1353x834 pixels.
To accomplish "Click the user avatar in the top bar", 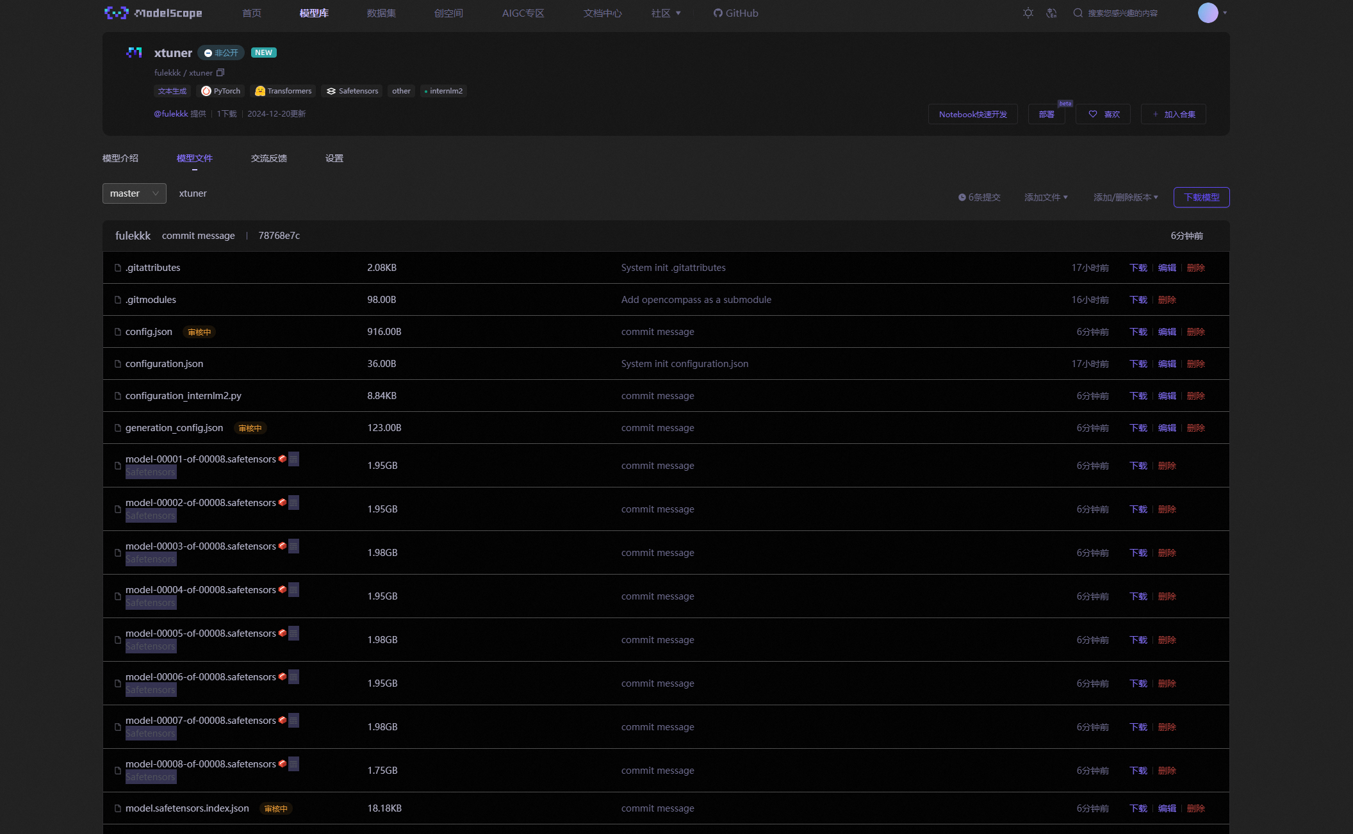I will [x=1208, y=13].
